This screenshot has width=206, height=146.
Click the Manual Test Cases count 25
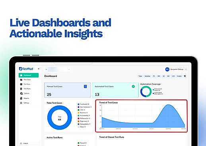(x=49, y=94)
